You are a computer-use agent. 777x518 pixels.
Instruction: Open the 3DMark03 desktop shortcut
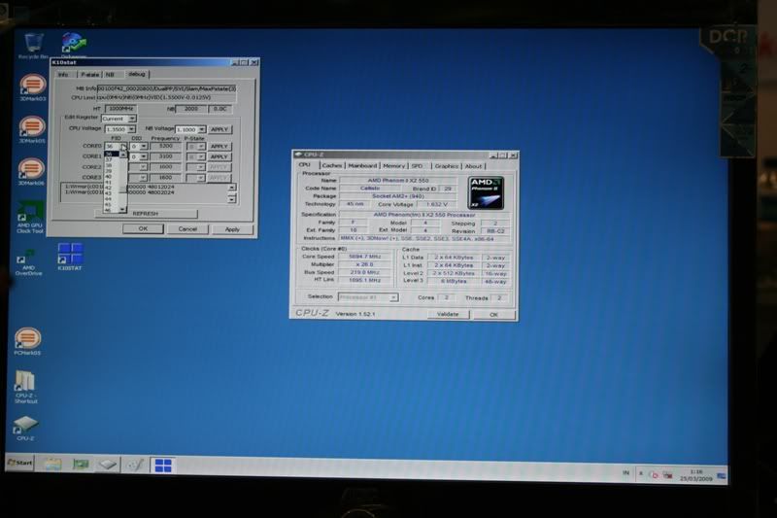pyautogui.click(x=32, y=86)
